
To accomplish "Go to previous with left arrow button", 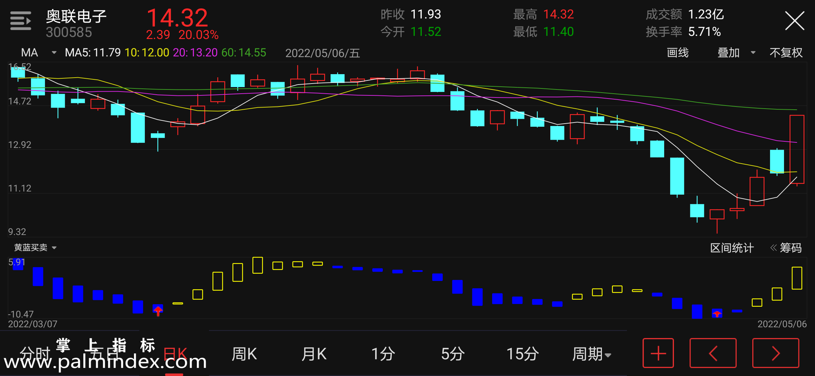I will click(713, 353).
